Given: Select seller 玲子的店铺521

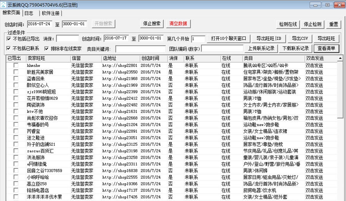Looking at the screenshot, I should coord(41,144).
